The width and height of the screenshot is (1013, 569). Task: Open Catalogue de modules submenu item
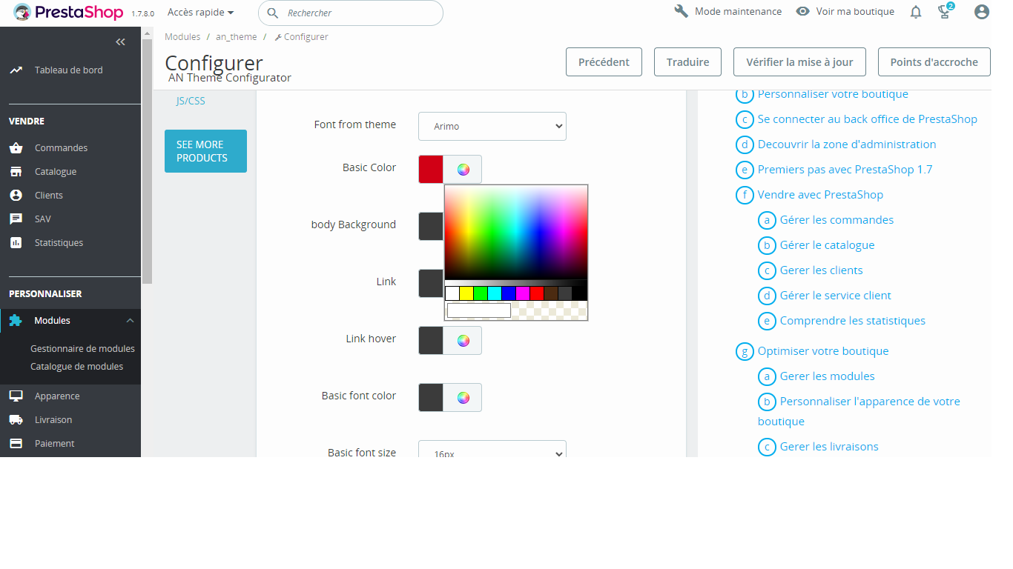[76, 366]
